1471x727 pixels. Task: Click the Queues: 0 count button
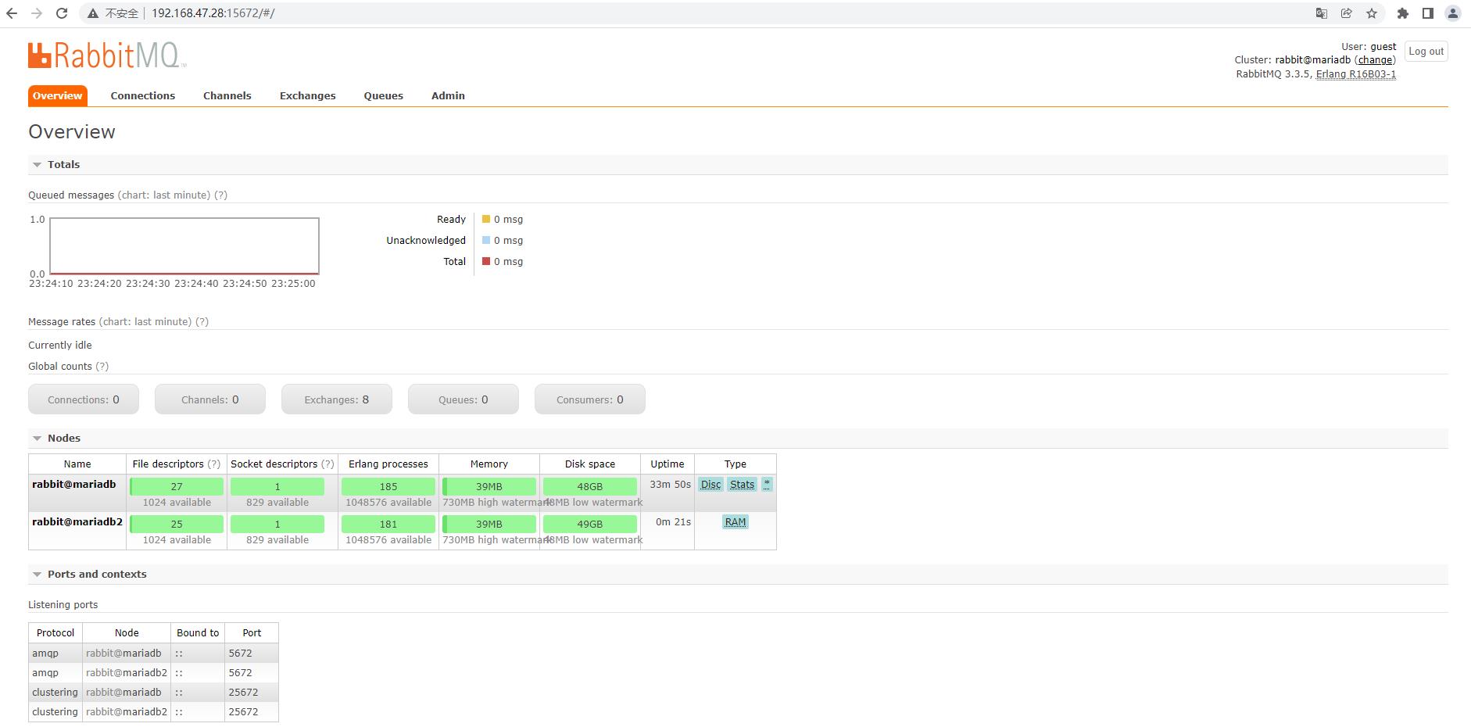463,399
